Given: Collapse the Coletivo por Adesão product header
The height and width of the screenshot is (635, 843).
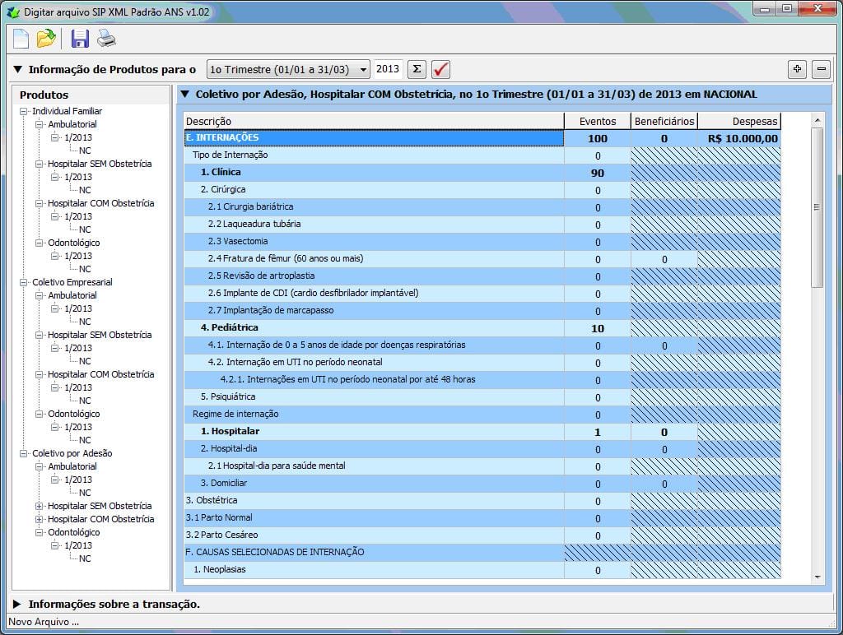Looking at the screenshot, I should (185, 94).
